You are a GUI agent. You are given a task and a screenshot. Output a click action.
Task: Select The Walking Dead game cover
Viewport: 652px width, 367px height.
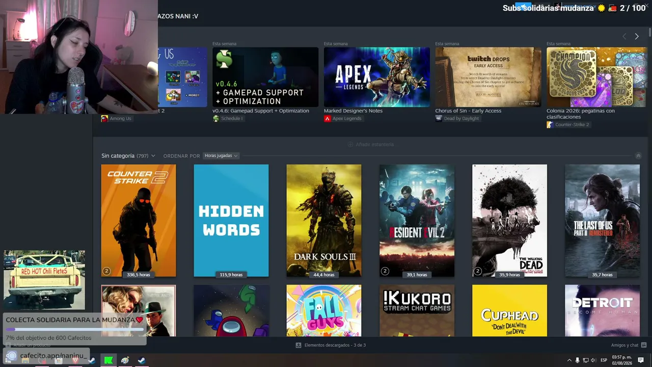tap(509, 220)
